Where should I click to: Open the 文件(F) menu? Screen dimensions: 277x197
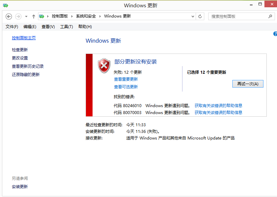(x=12, y=27)
